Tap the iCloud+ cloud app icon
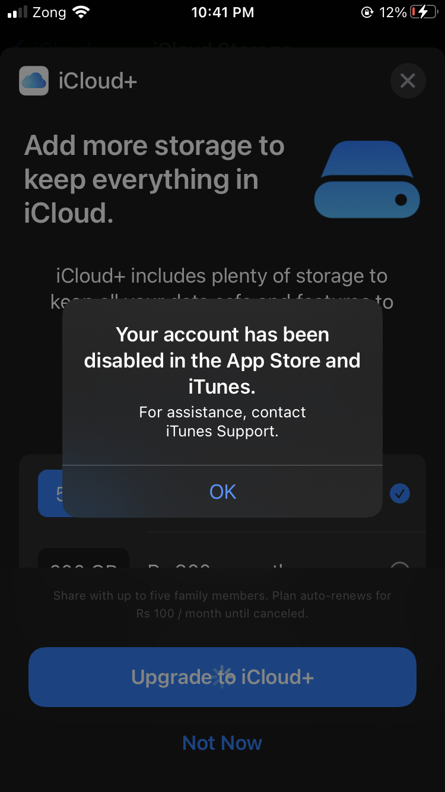 tap(34, 81)
